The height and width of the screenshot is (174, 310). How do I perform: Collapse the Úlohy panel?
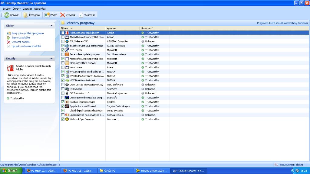(51, 26)
